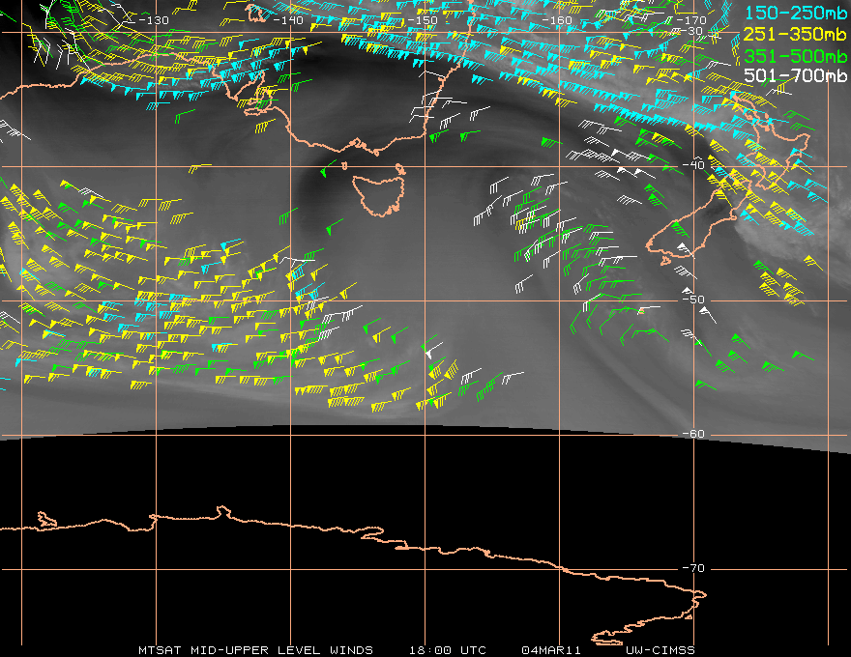Click the -60 latitude label
This screenshot has height=657, width=851.
[x=693, y=434]
